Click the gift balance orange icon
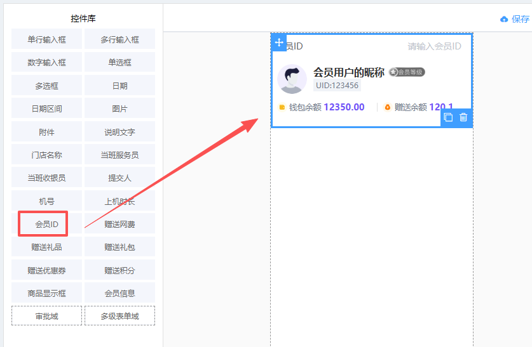 tap(387, 107)
